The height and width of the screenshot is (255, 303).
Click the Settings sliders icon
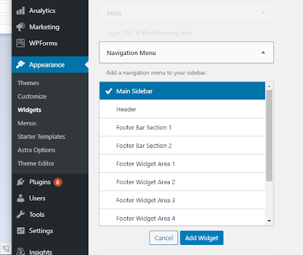(x=21, y=231)
